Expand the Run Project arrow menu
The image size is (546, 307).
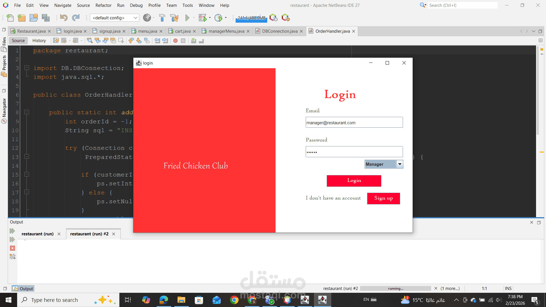click(x=194, y=18)
